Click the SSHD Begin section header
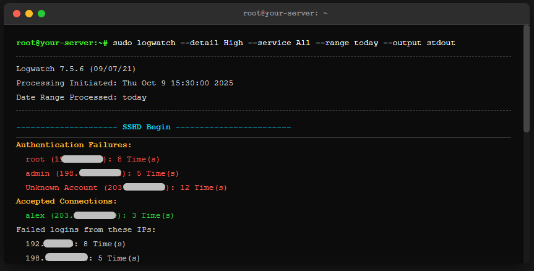This screenshot has width=534, height=271. [146, 127]
